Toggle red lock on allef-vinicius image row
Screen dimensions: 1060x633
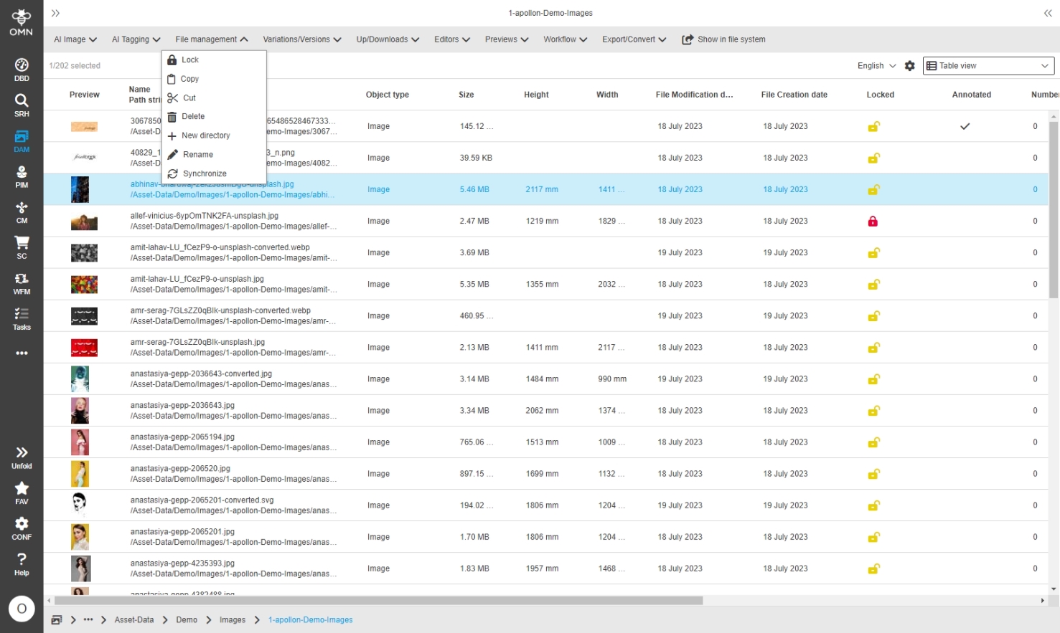tap(873, 222)
